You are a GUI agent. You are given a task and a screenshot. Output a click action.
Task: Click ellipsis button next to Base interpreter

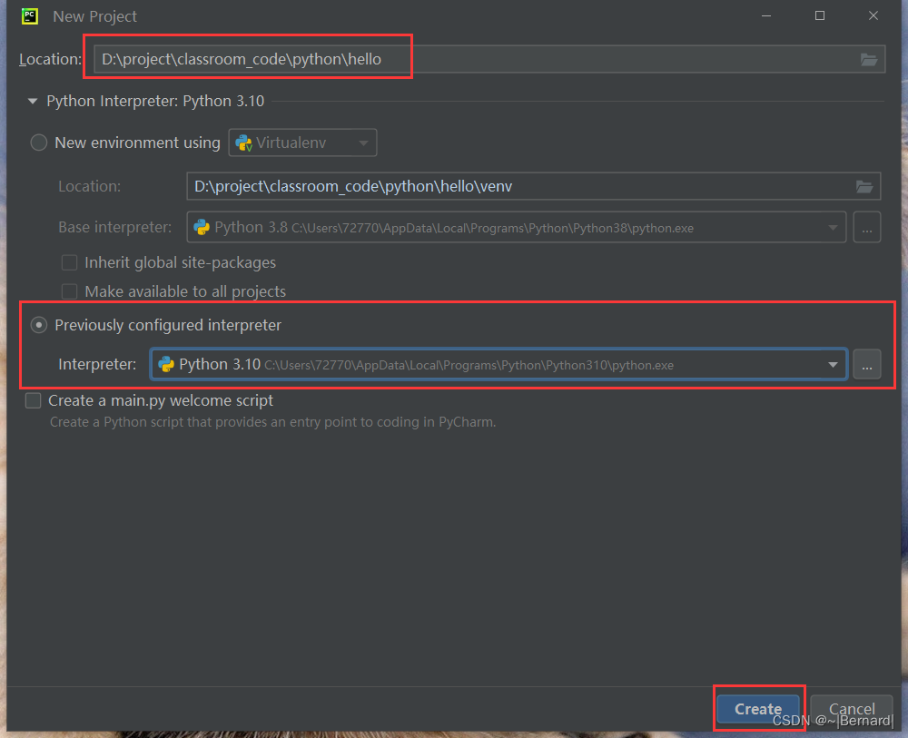867,228
